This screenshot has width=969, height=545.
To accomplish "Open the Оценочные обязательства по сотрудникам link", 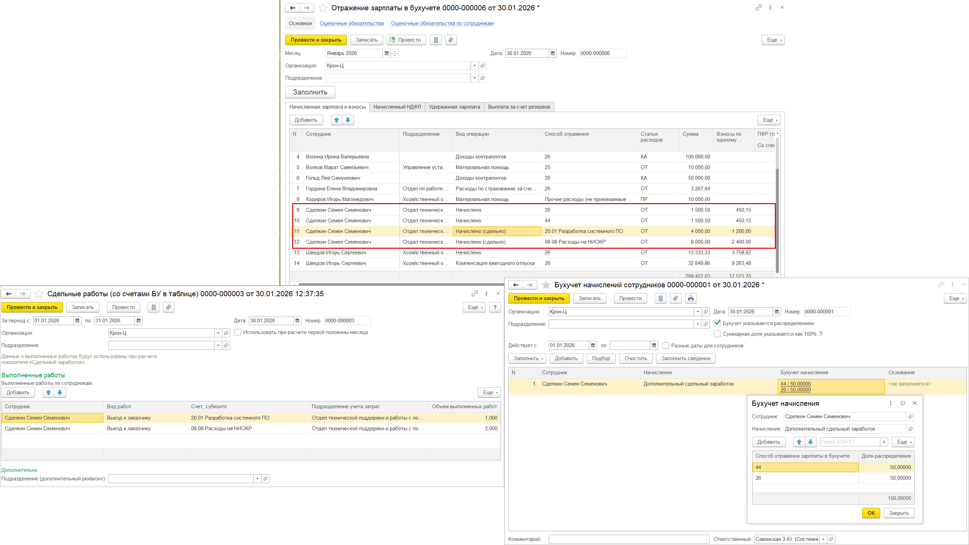I will (442, 23).
